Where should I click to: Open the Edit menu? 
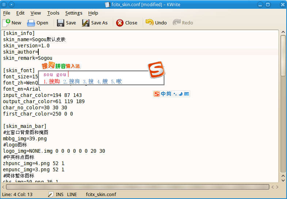[20, 13]
